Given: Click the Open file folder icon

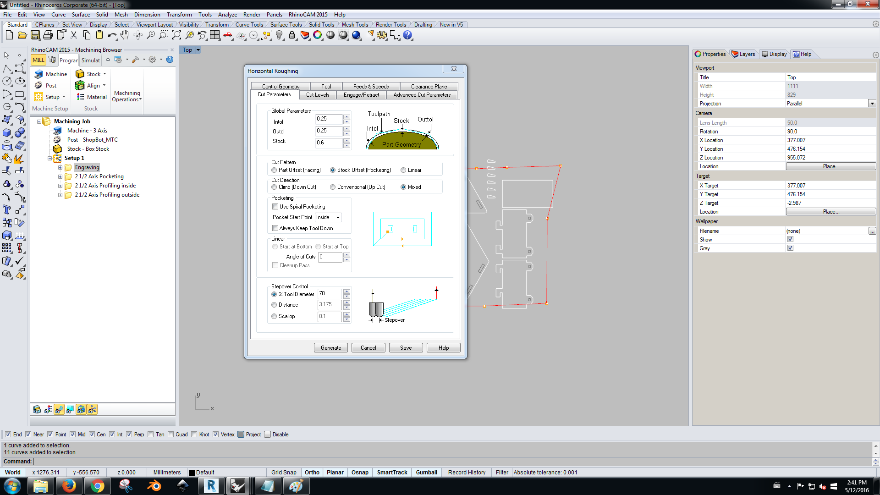Looking at the screenshot, I should tap(22, 35).
